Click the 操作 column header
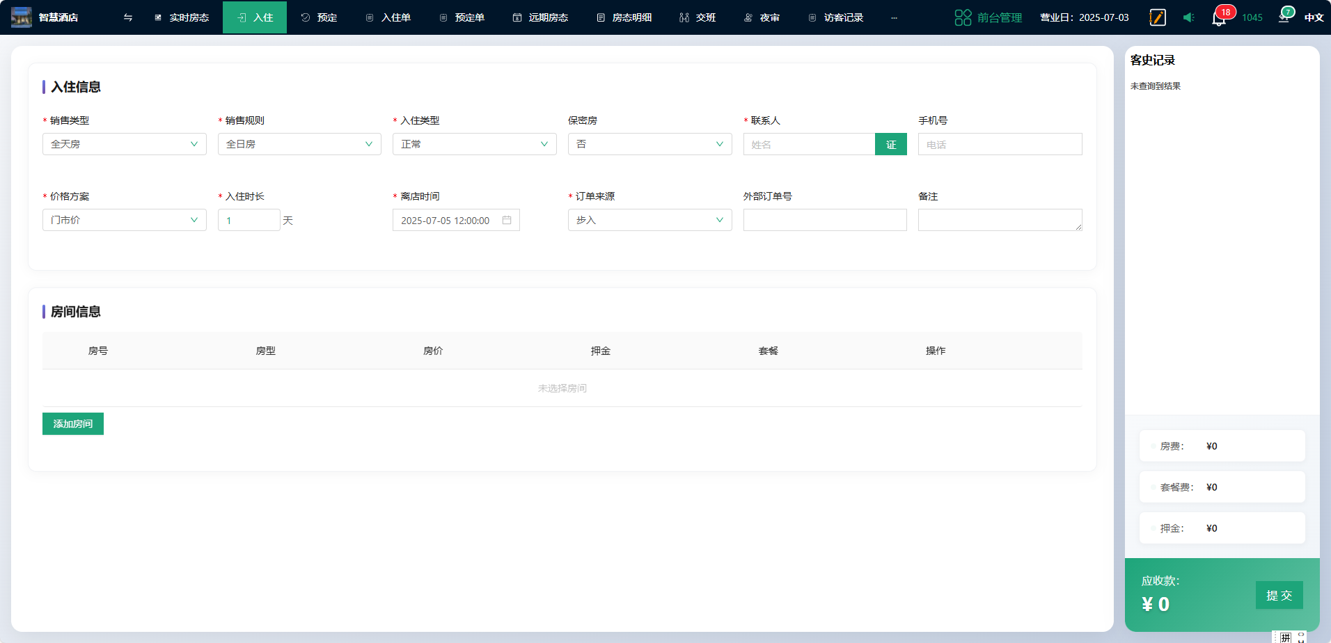Screen dimensions: 1331x643 pyautogui.click(x=936, y=351)
